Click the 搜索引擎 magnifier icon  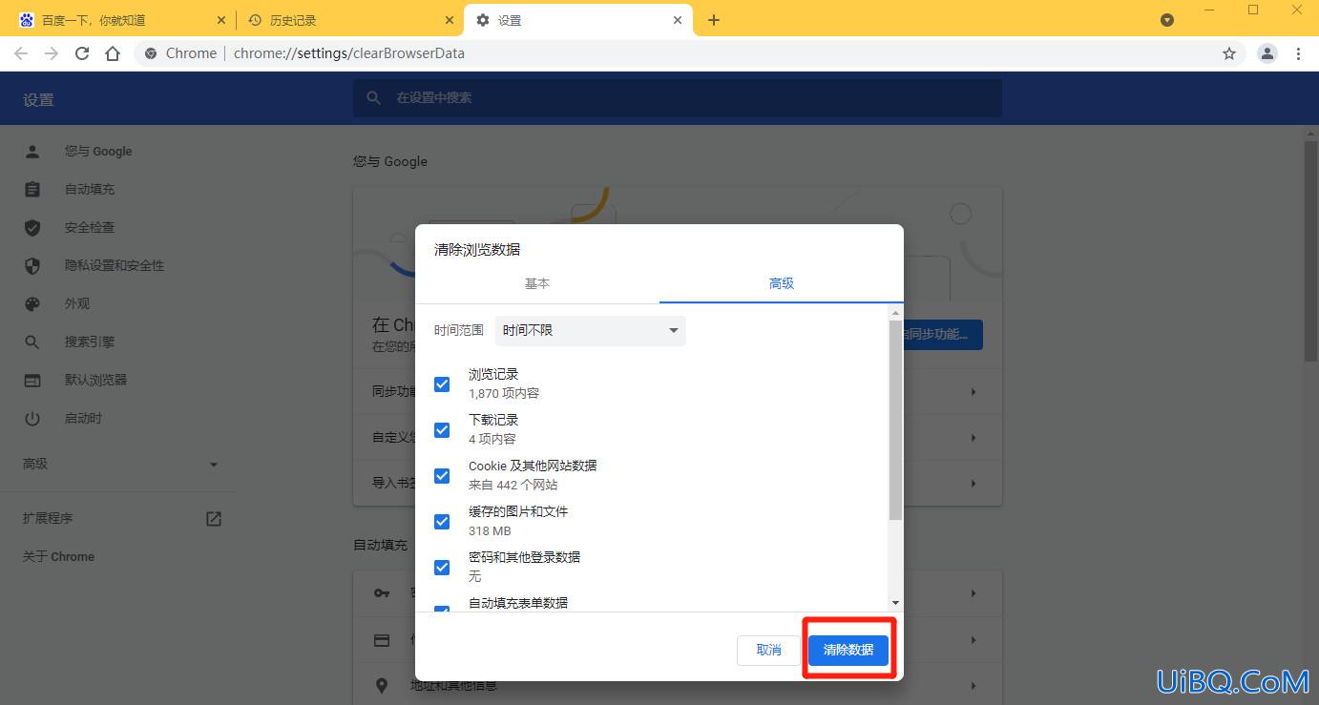[32, 342]
